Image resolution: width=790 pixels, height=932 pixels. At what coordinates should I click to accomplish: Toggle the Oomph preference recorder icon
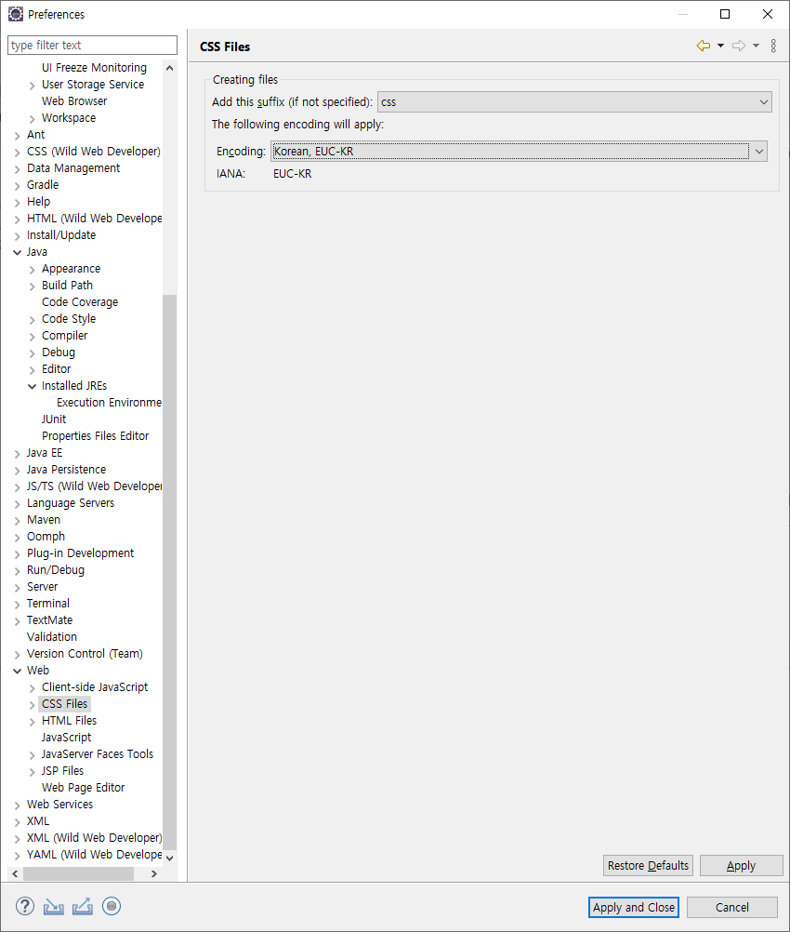(x=112, y=907)
